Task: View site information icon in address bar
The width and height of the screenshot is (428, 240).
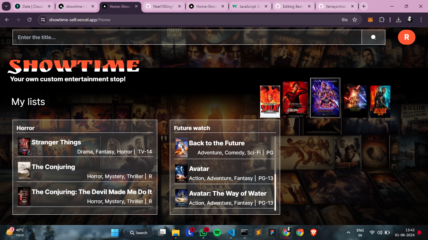Action: click(43, 20)
